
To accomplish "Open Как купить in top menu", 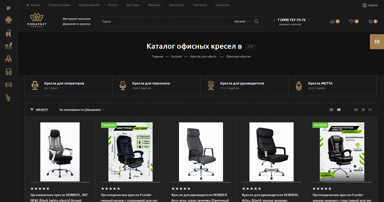I will tap(177, 5).
